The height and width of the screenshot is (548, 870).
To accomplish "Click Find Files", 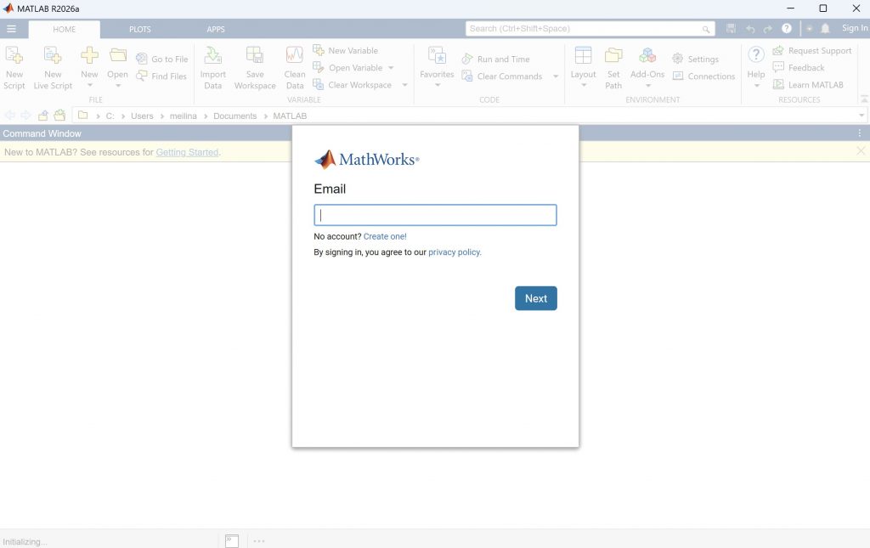I will pyautogui.click(x=161, y=76).
